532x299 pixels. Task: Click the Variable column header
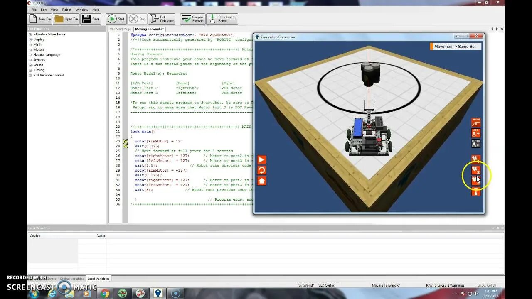point(52,235)
